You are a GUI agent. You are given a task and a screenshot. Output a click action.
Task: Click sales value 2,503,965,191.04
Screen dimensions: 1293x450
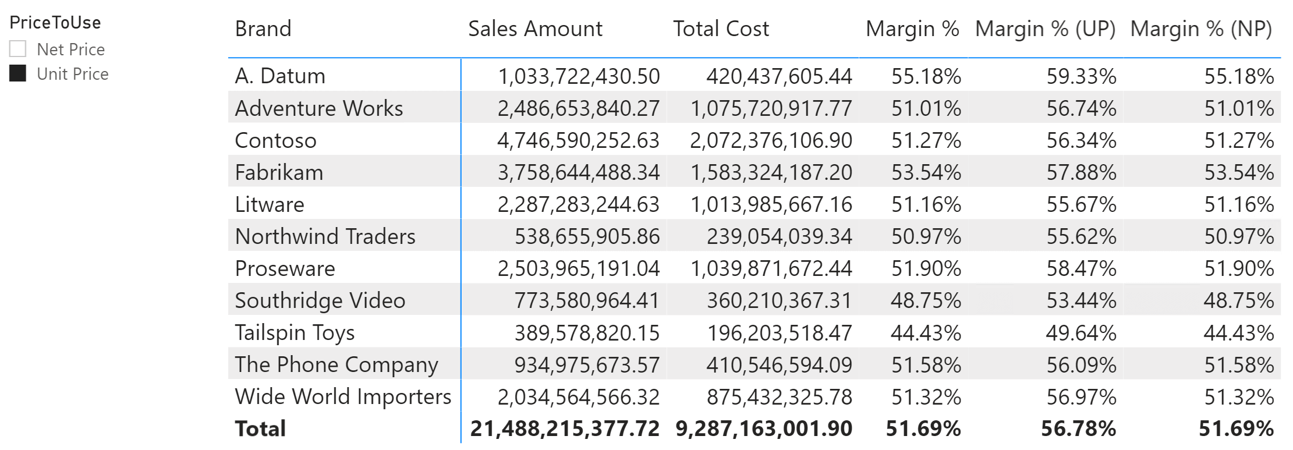tap(578, 268)
